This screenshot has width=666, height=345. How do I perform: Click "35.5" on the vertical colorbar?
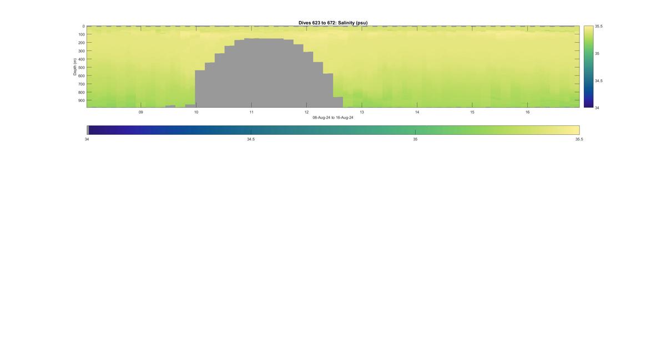point(599,26)
